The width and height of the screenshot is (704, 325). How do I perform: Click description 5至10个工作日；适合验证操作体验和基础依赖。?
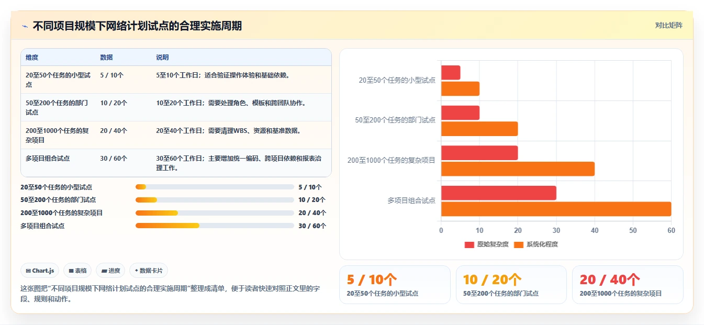[x=223, y=75]
